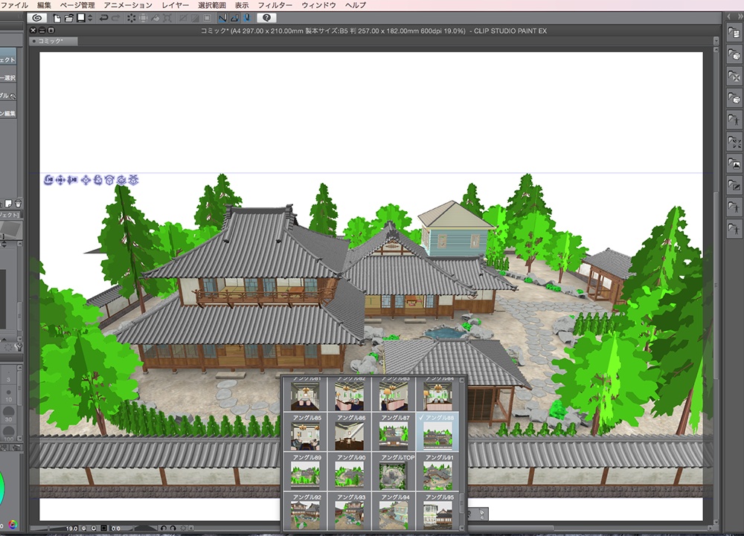
Task: Toggle the アングル88 angle preset checkmark
Action: [x=420, y=418]
